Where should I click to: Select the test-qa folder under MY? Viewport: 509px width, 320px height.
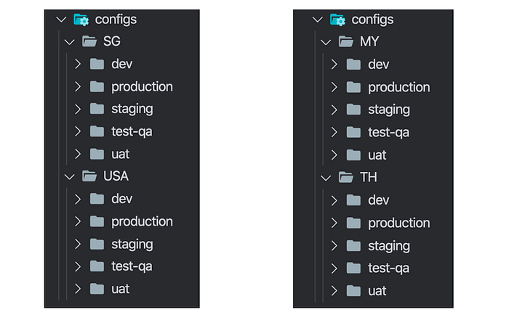coord(388,132)
